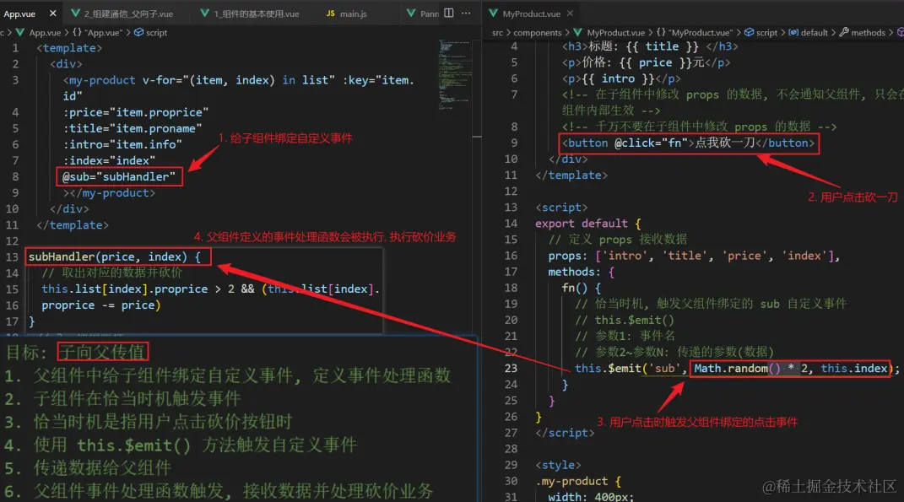Image resolution: width=904 pixels, height=502 pixels.
Task: Open the methods breadcrumb segment
Action: coord(868,33)
